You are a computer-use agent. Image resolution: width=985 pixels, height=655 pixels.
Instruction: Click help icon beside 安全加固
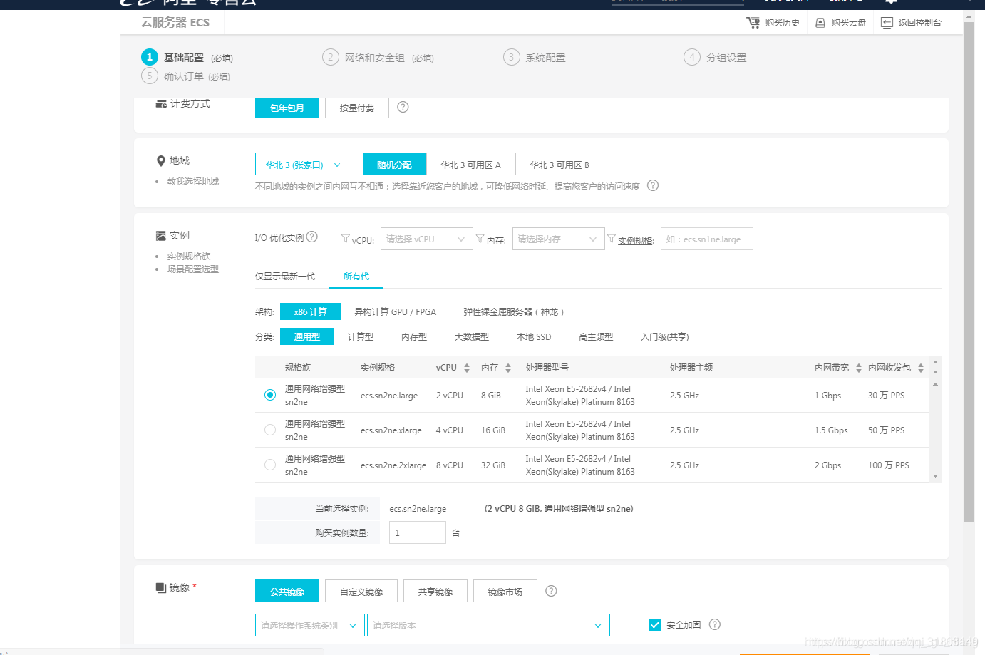coord(715,624)
